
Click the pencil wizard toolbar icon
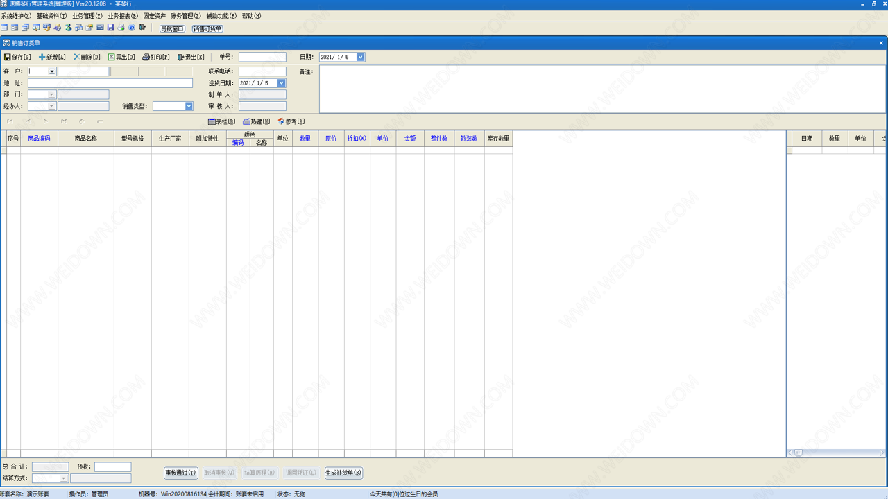pyautogui.click(x=58, y=28)
